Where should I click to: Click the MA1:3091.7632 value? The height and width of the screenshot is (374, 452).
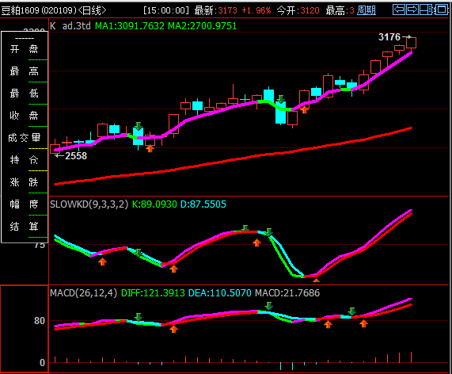[x=130, y=26]
